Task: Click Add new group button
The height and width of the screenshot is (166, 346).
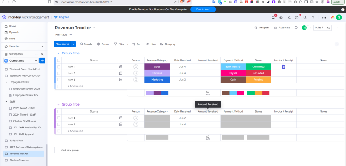Action: [67, 150]
